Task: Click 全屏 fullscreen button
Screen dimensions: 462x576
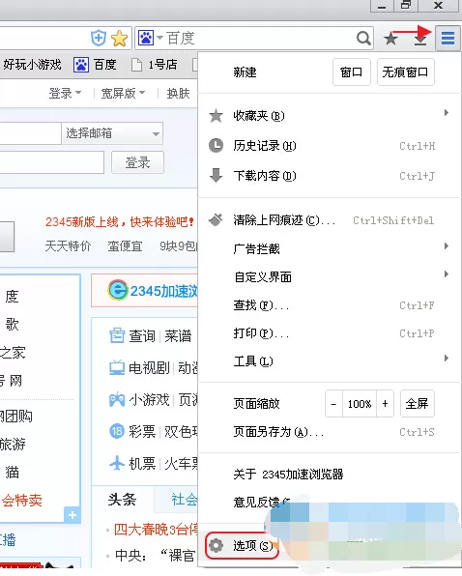Action: [x=418, y=404]
